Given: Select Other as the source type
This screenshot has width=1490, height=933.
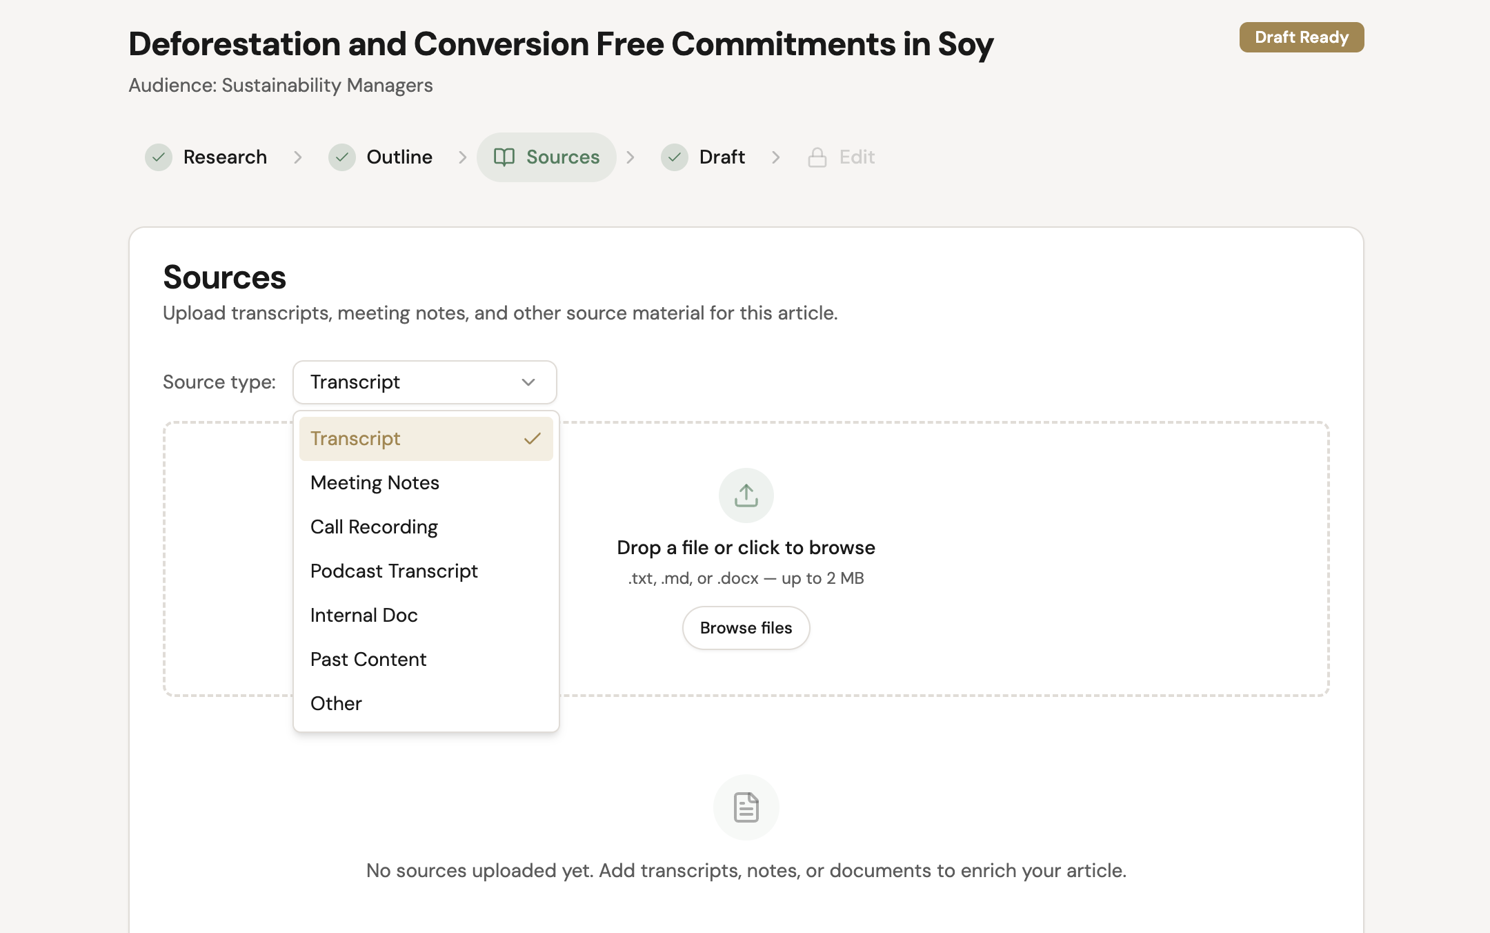Looking at the screenshot, I should 336,704.
